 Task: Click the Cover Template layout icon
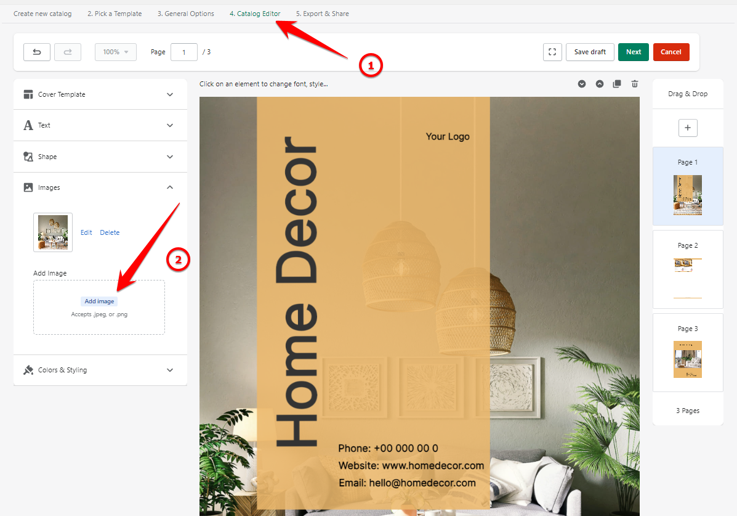pyautogui.click(x=28, y=94)
